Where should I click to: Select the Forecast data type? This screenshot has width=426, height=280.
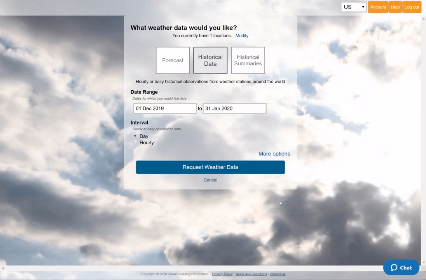click(173, 60)
